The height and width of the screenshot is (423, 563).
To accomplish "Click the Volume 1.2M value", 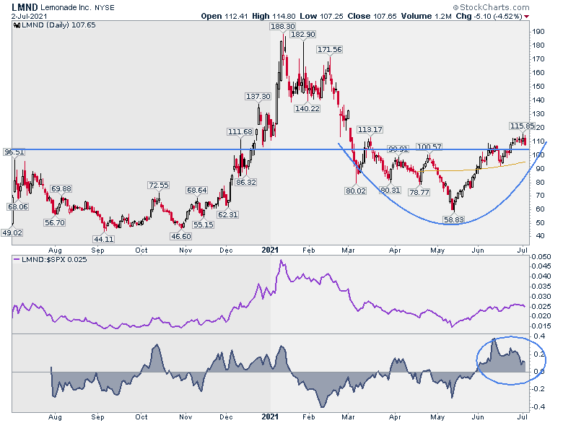I will click(426, 16).
